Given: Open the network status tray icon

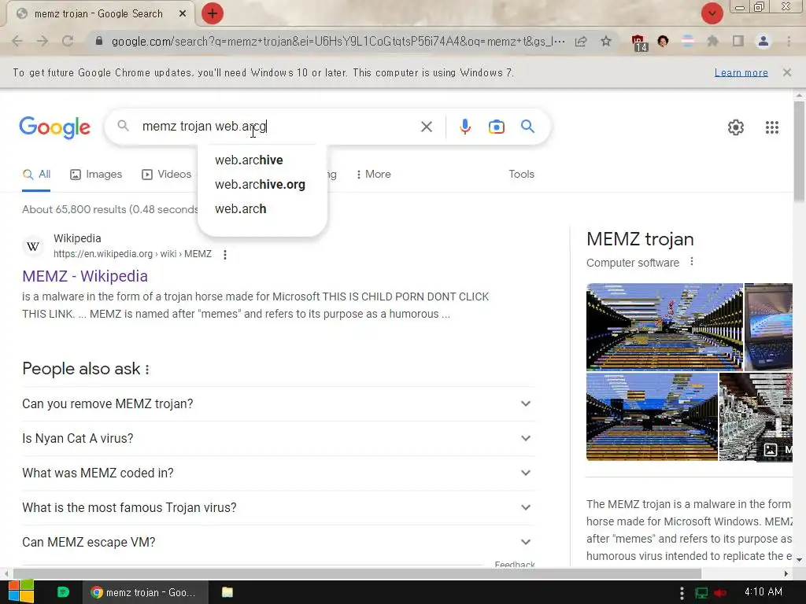Looking at the screenshot, I should click(x=701, y=593).
